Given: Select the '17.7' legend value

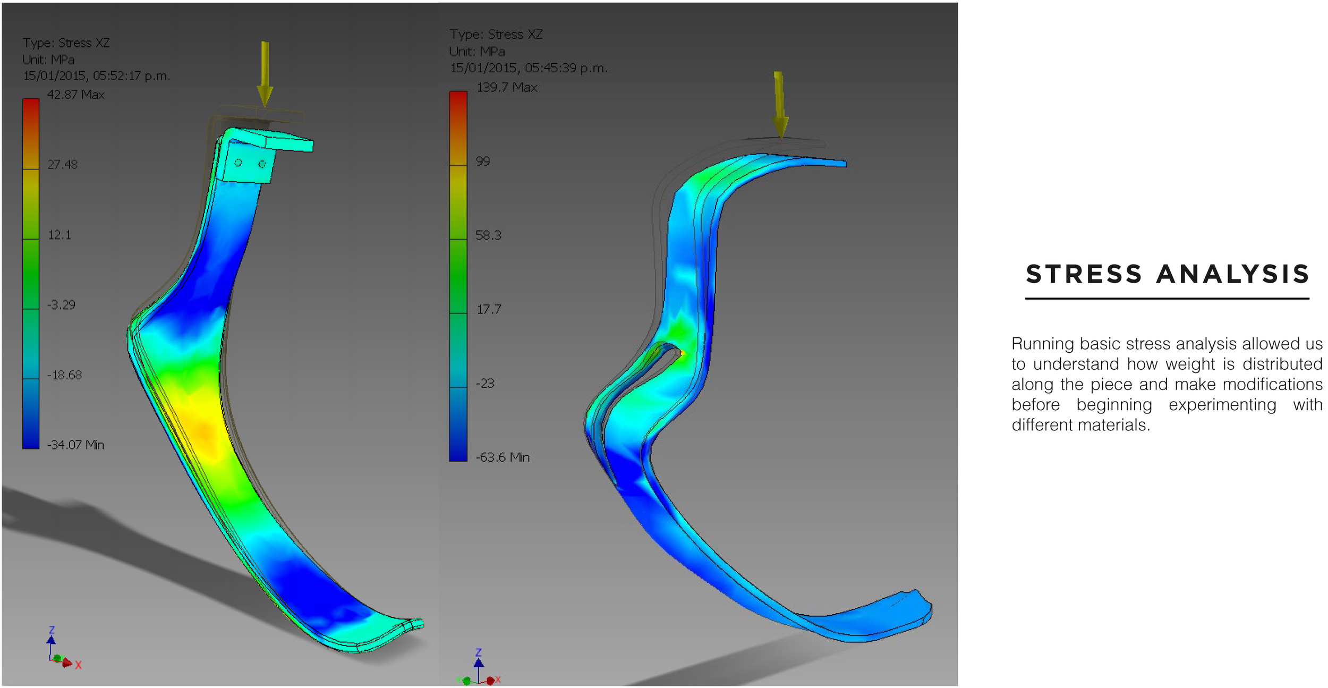Looking at the screenshot, I should (x=489, y=309).
